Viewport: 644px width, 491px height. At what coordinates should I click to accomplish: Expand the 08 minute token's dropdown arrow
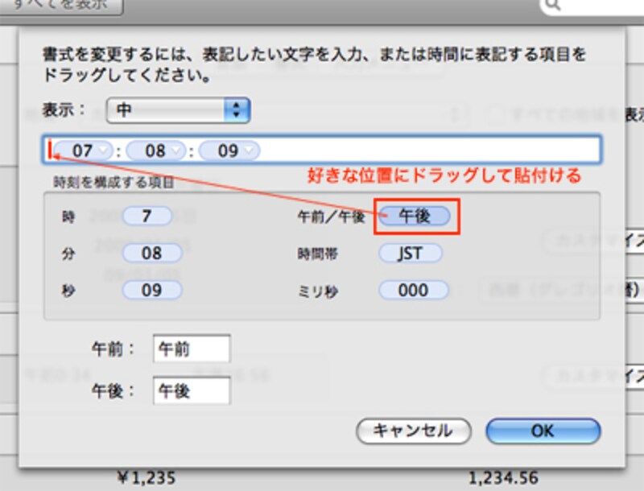click(x=176, y=151)
